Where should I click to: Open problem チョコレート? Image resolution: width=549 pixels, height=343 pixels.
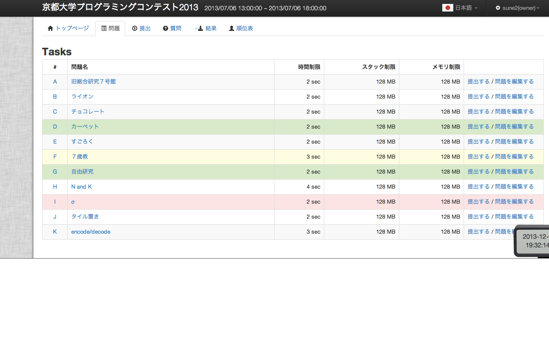point(88,111)
